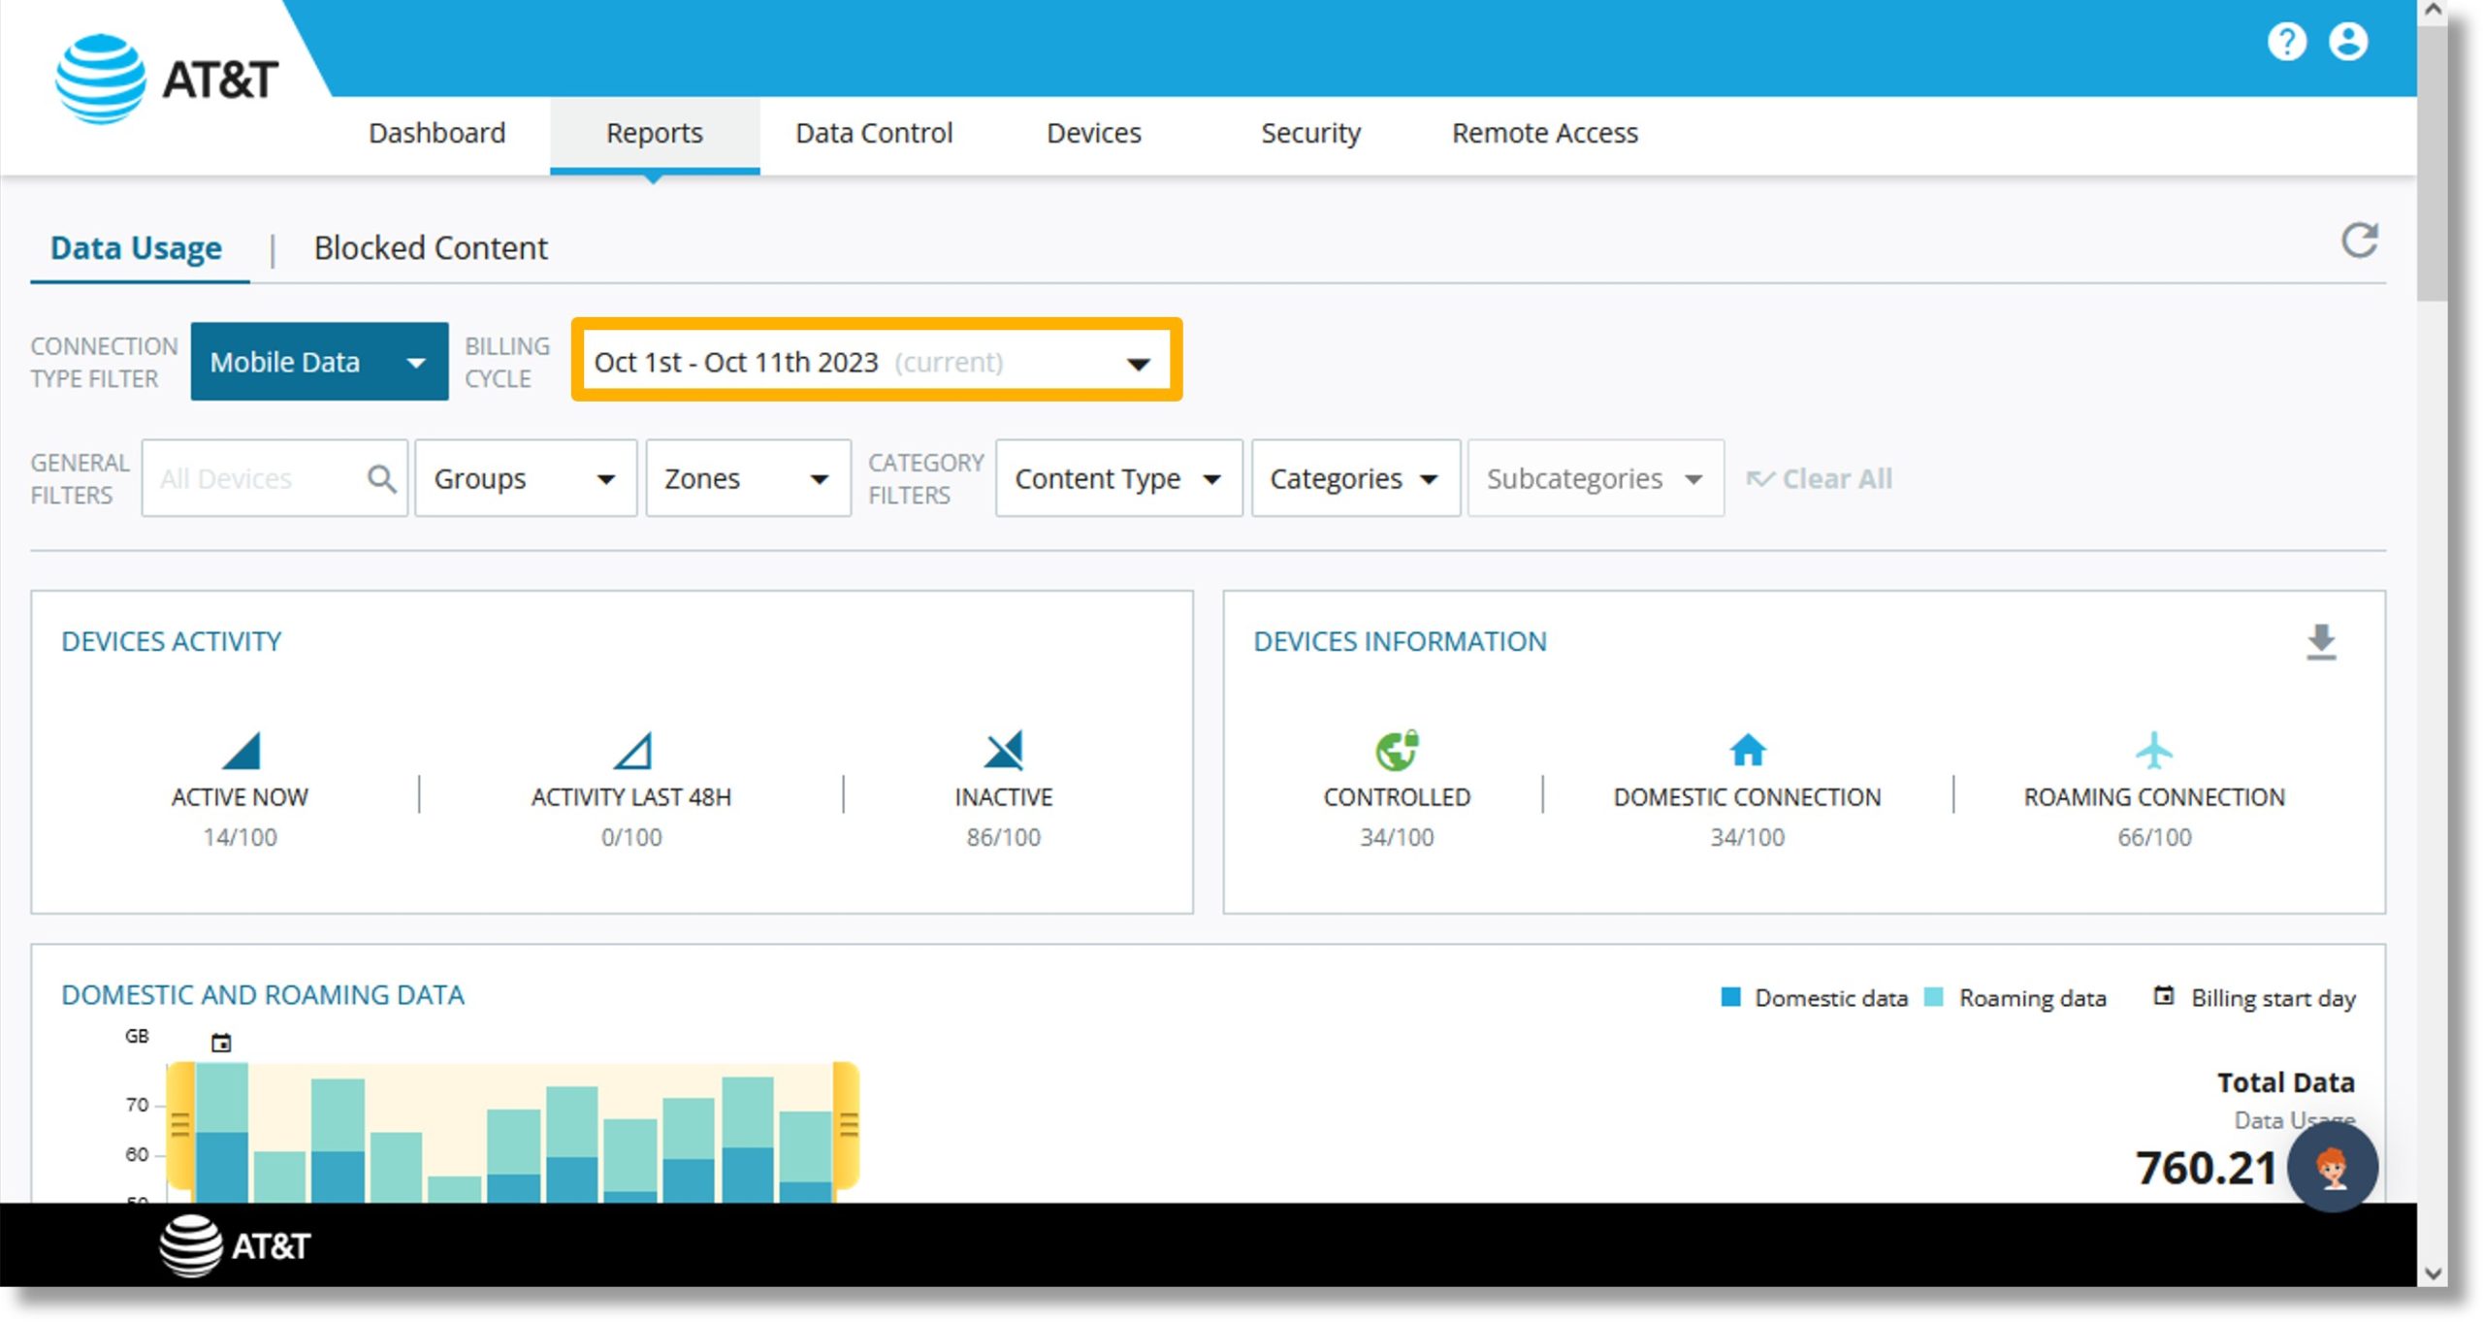Open the Zones filter dropdown
The width and height of the screenshot is (2483, 1322).
(x=748, y=478)
